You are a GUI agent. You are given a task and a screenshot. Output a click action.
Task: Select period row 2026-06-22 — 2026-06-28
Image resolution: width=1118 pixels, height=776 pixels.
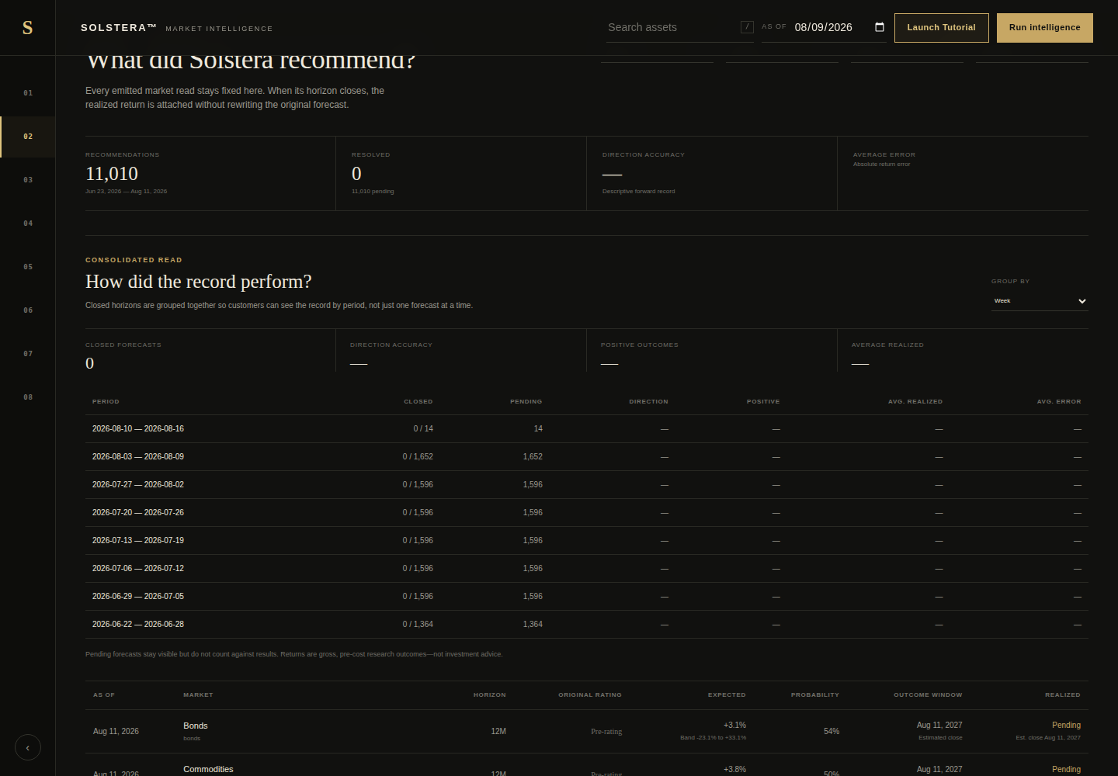(x=587, y=625)
